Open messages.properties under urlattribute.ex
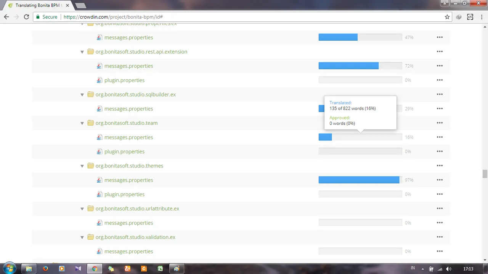Screen dimensions: 488x274 [128, 223]
